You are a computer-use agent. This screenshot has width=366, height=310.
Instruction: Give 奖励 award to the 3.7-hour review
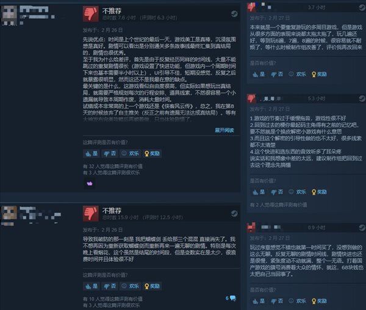(x=319, y=74)
